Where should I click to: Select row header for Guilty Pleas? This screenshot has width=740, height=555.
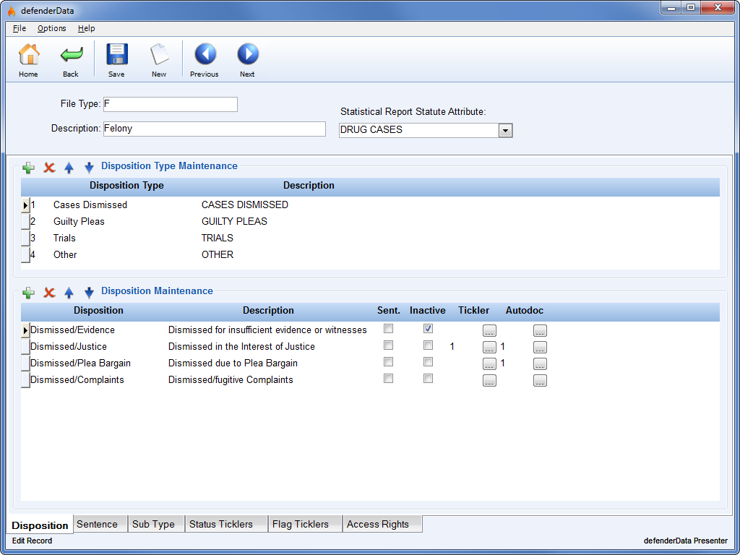click(25, 222)
